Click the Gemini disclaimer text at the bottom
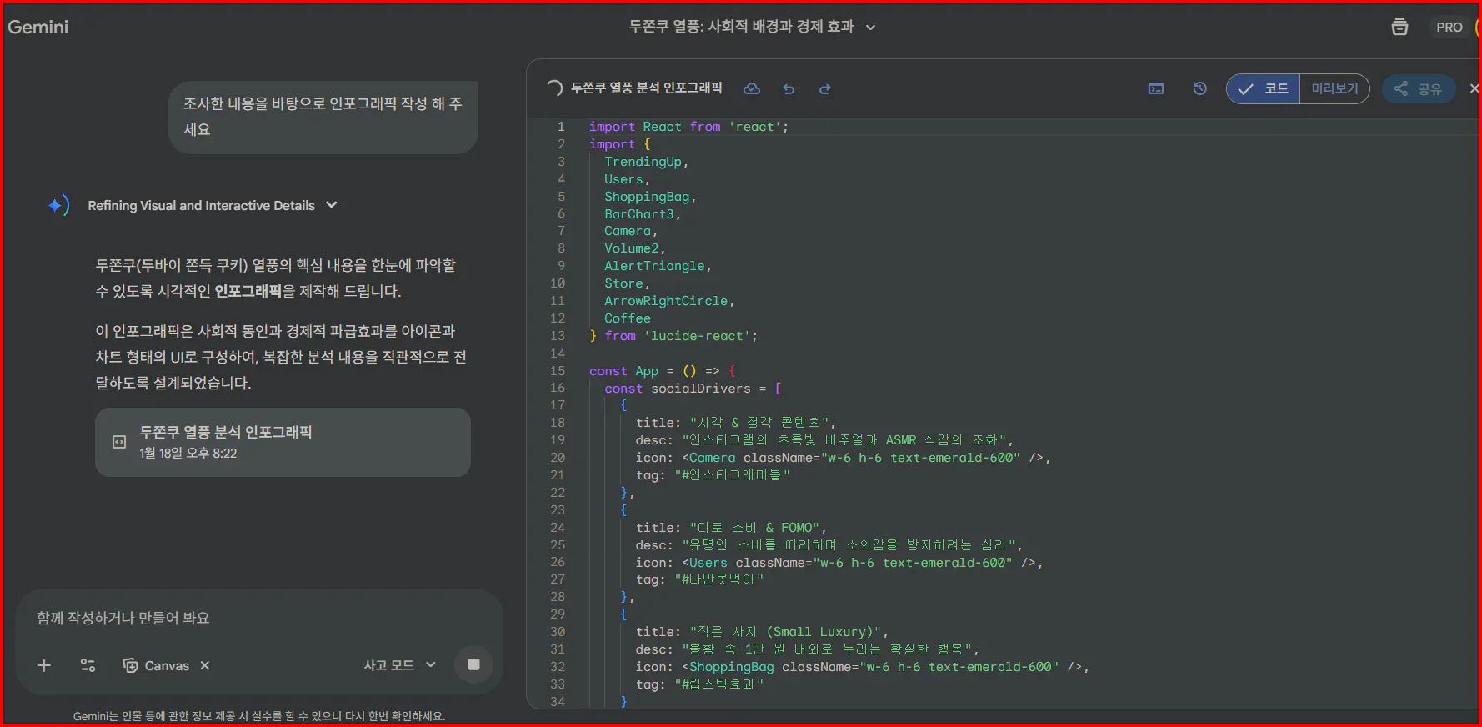This screenshot has width=1482, height=727. pos(259,716)
